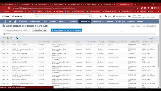This screenshot has height=91, width=161.
Task: Print the list with printer icon
Action: click(17, 38)
